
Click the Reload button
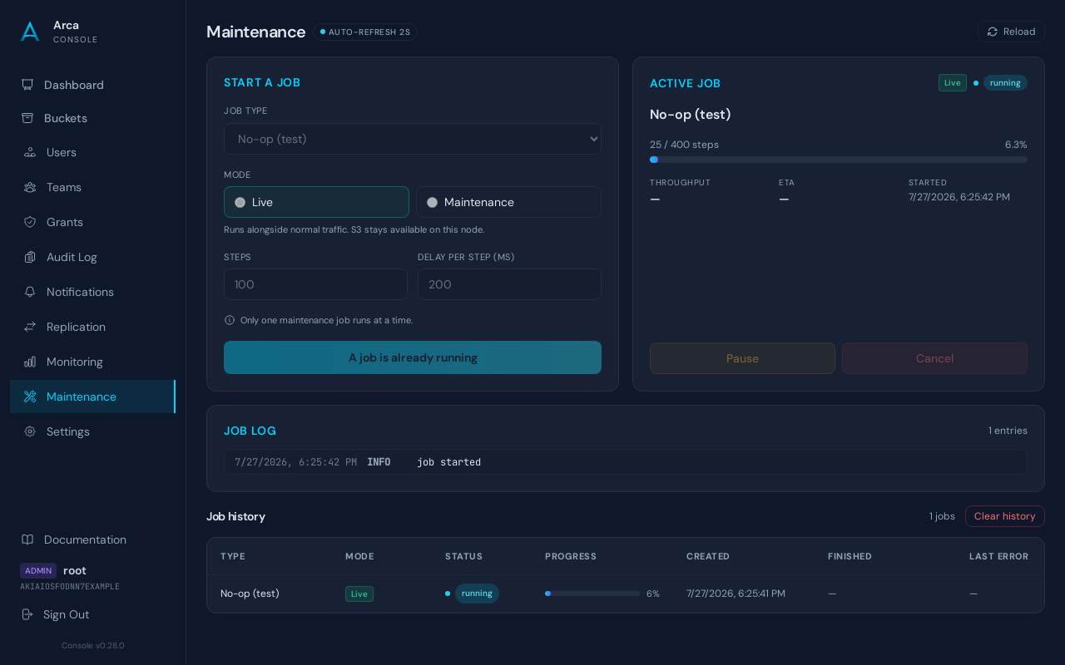[1011, 32]
